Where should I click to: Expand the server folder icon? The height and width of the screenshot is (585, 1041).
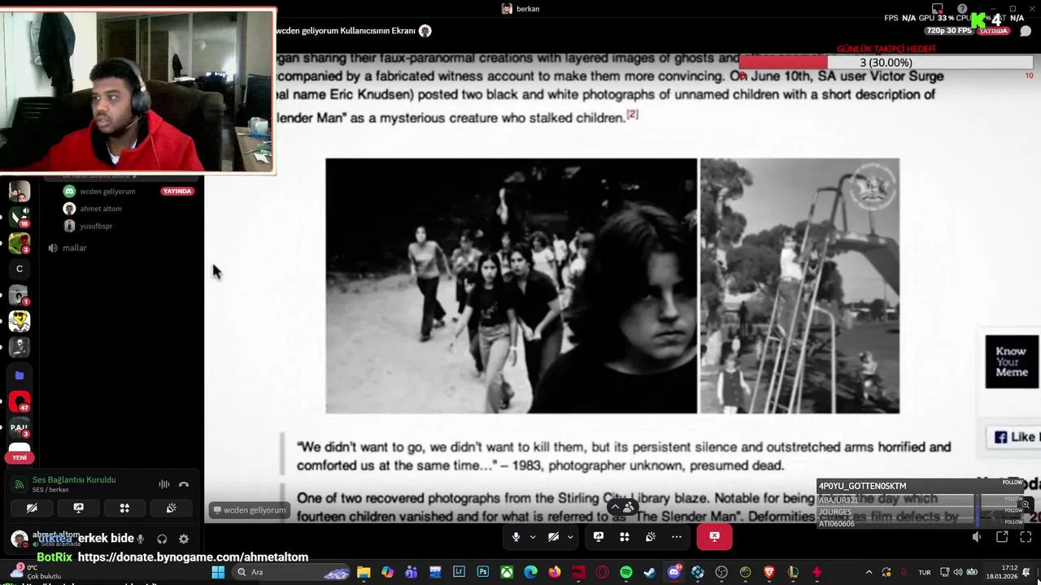point(19,375)
